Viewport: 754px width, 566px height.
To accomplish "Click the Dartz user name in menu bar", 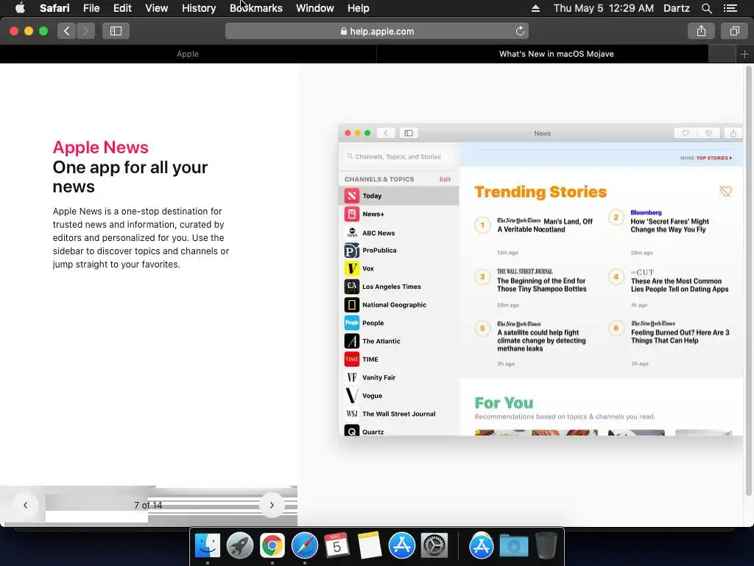I will pyautogui.click(x=676, y=8).
